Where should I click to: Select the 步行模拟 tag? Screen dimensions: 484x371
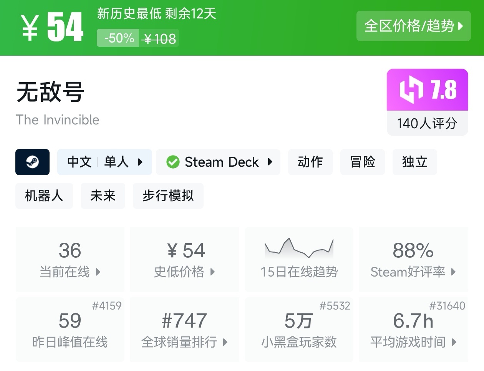(x=168, y=196)
